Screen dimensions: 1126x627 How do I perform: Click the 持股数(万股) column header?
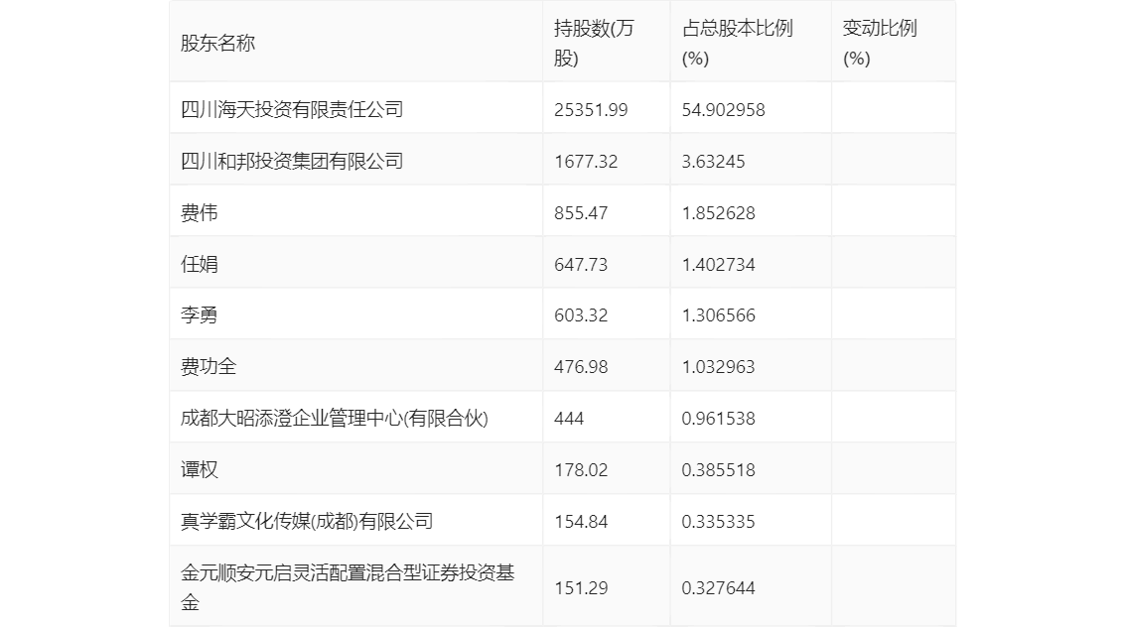[x=594, y=43]
